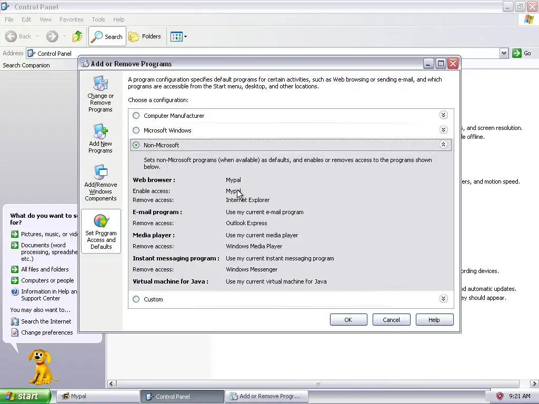Click Change preferences link
Viewport: 539px width, 404px height.
click(47, 332)
